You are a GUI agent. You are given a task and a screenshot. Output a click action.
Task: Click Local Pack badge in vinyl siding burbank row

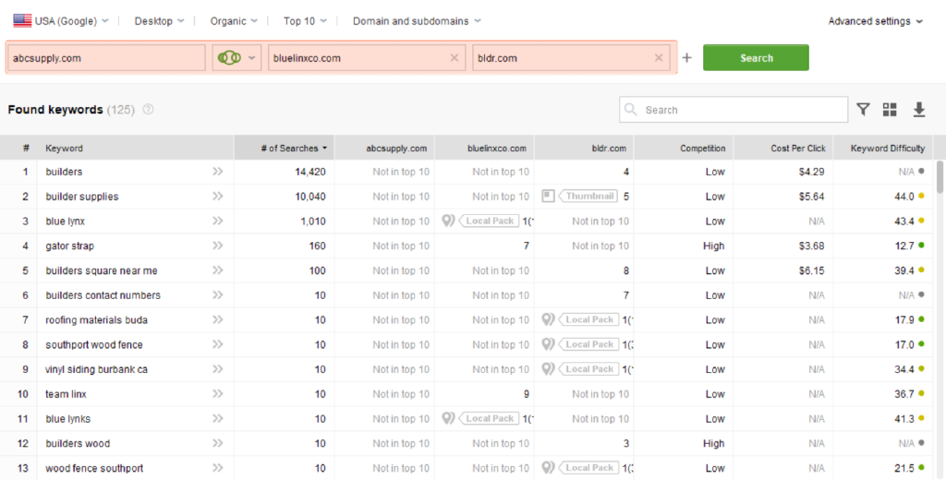(588, 369)
